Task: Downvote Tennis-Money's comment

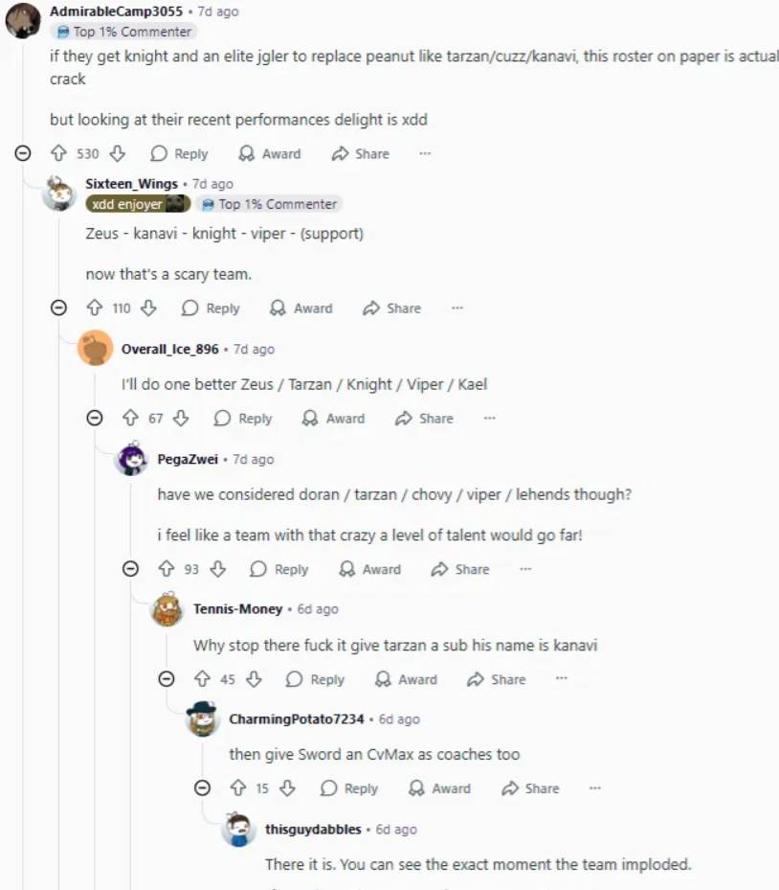Action: pyautogui.click(x=254, y=679)
